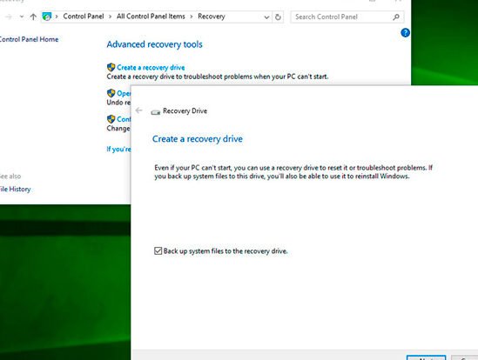This screenshot has width=478, height=360.
Task: Click shield icon beside Open System Restore
Action: (111, 93)
